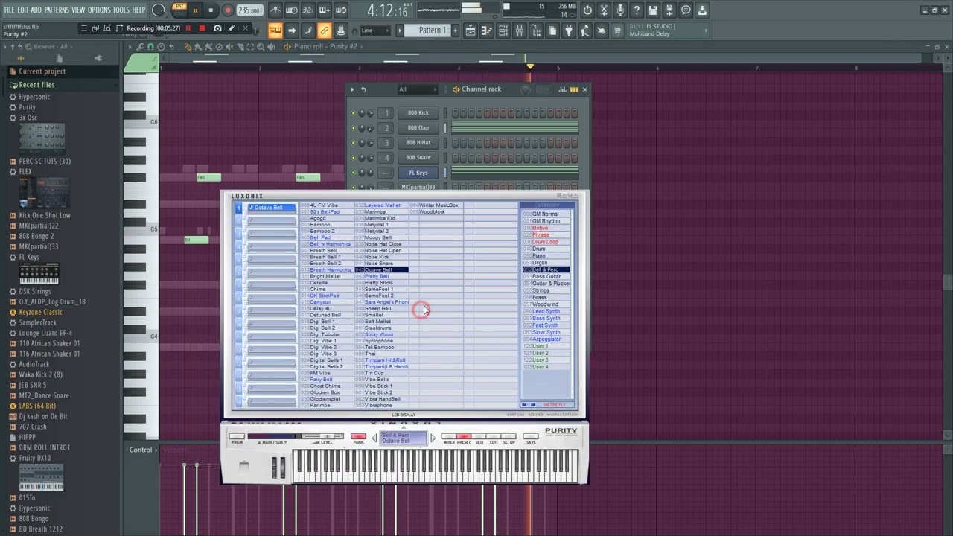Click the PANIC button on Purity
The width and height of the screenshot is (953, 536).
358,437
